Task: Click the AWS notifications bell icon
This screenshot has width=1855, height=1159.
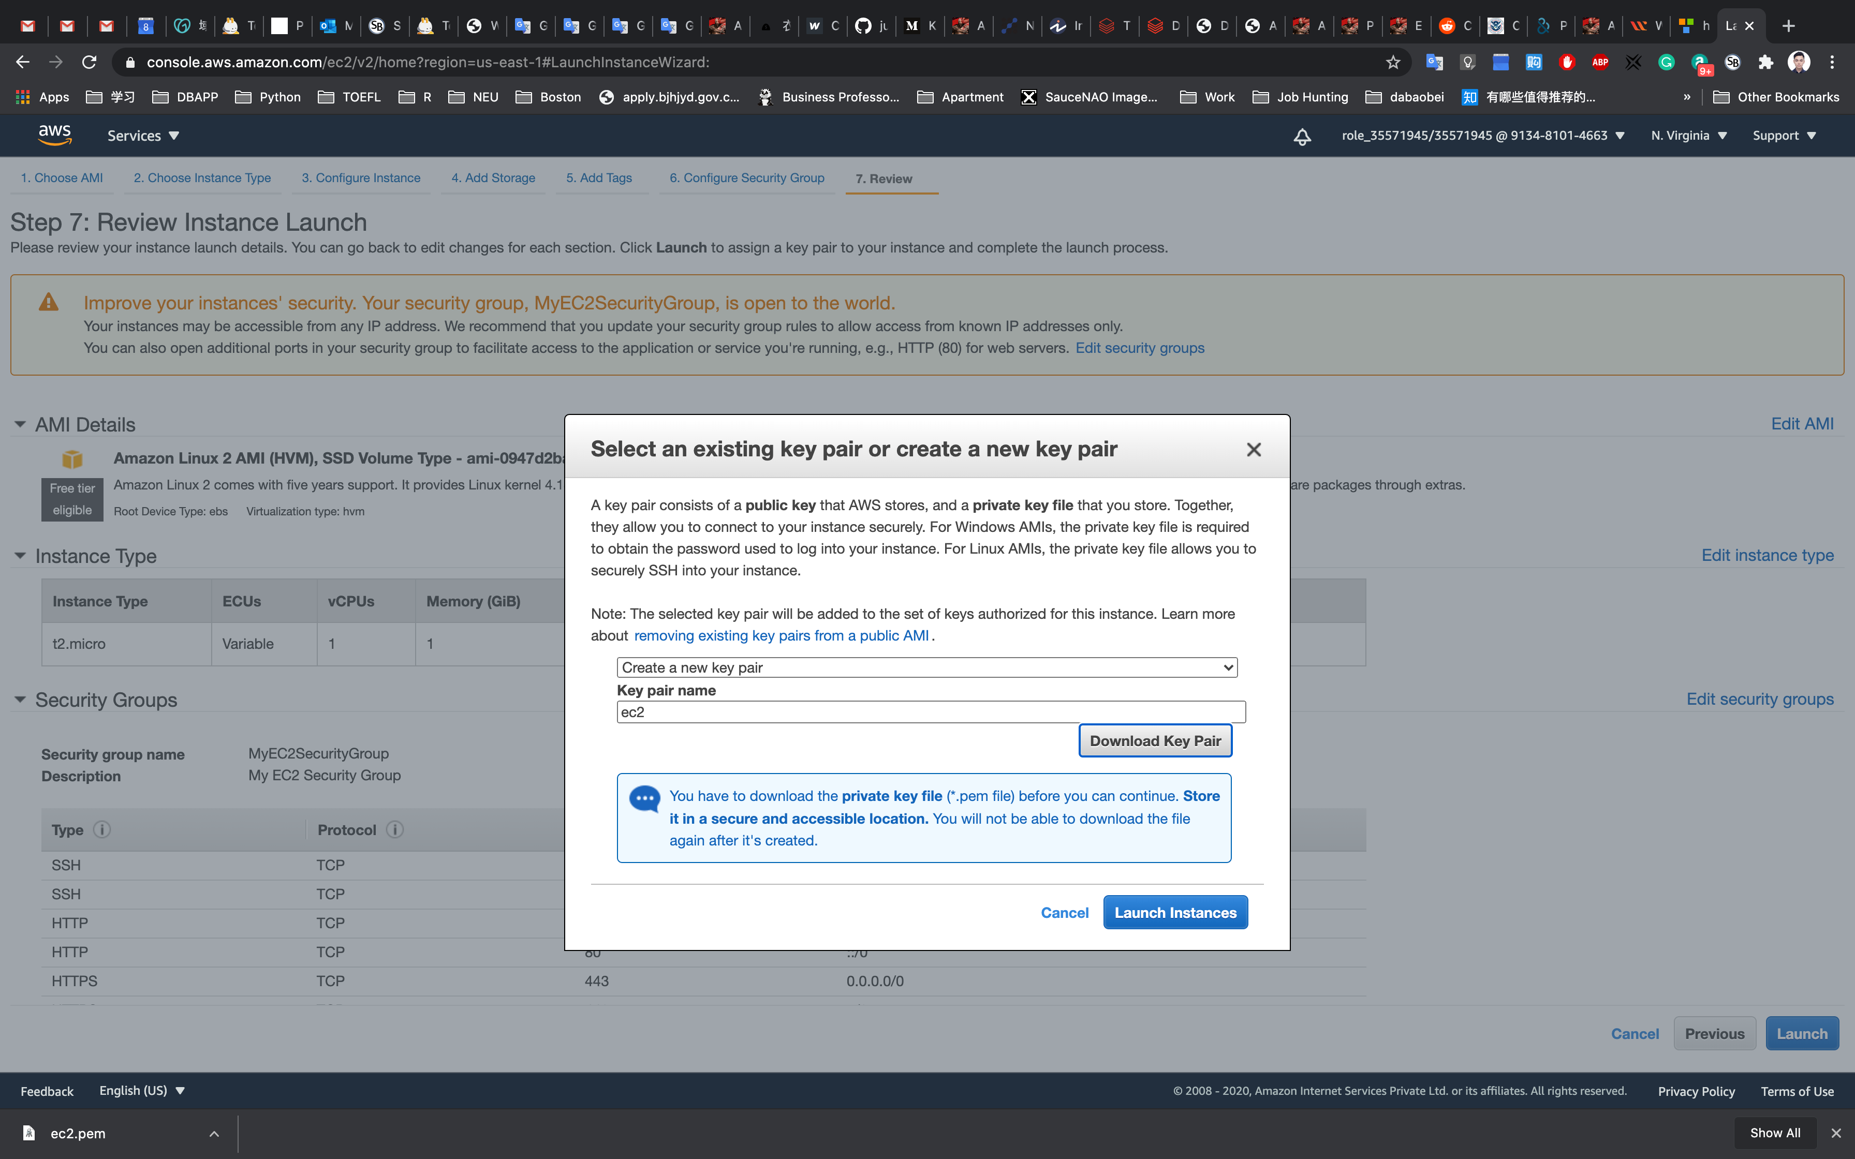Action: point(1302,137)
